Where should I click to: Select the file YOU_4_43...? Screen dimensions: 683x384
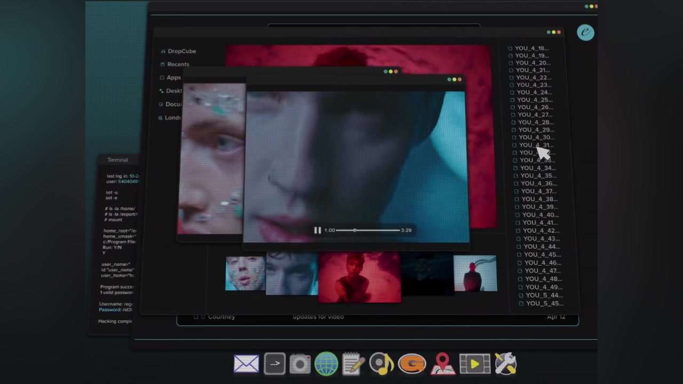[x=542, y=238]
